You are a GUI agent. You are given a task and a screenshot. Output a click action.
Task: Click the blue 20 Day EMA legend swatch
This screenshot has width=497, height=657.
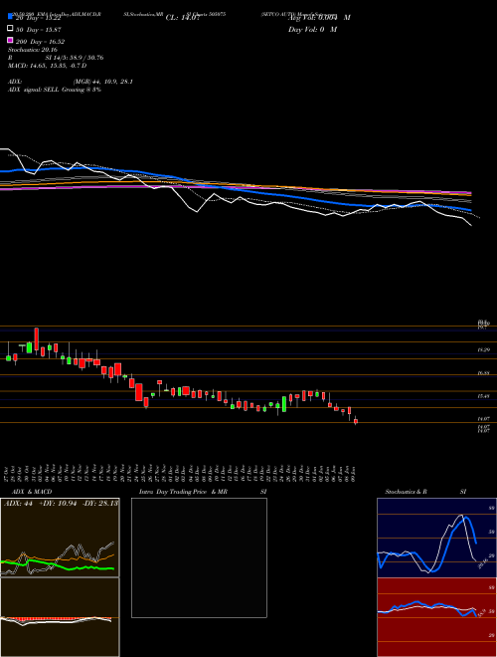pos(11,17)
